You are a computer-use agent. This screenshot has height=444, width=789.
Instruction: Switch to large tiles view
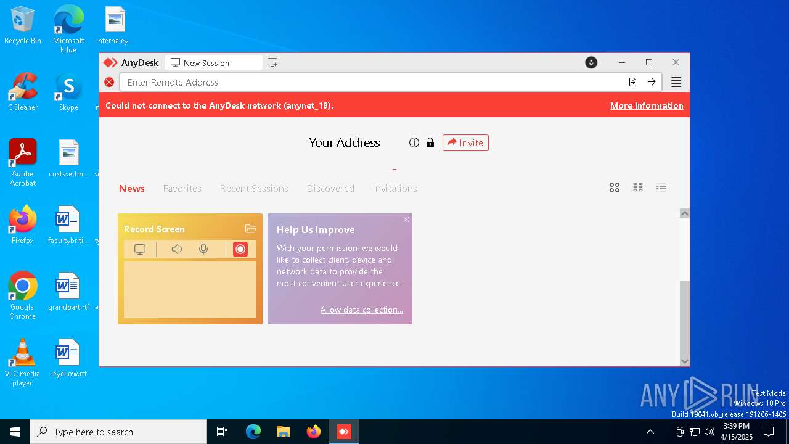pos(615,187)
